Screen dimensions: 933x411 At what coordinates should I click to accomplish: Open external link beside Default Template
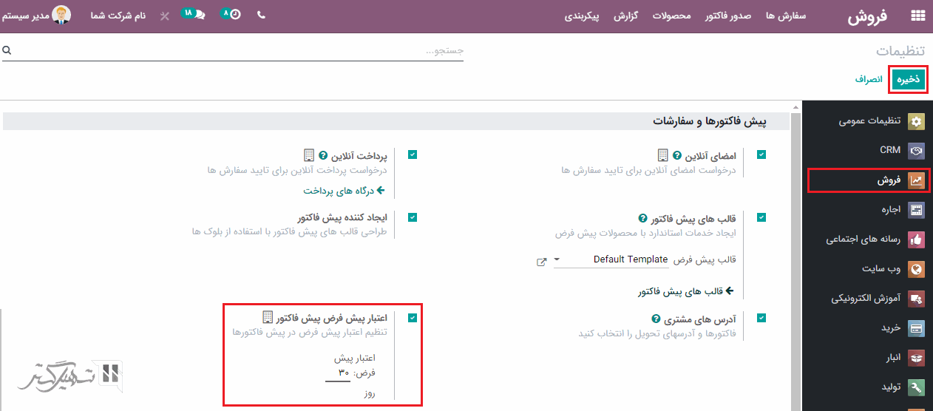pos(541,262)
